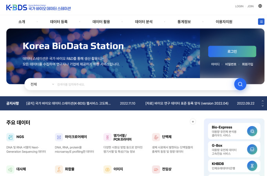Screen dimensions: 267x176
Task: Click the G-Box round inbox icon
Action: [x=252, y=149]
